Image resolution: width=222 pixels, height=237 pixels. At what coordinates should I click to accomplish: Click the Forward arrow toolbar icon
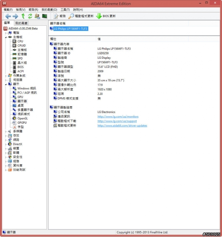[15, 16]
